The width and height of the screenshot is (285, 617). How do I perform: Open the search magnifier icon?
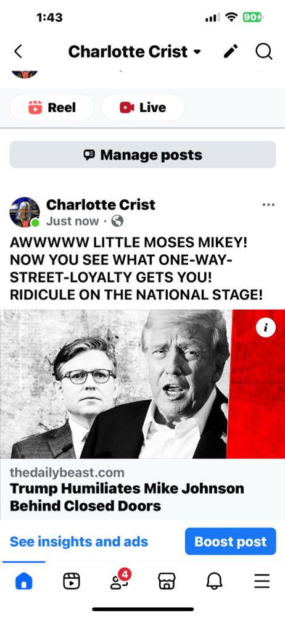(264, 51)
